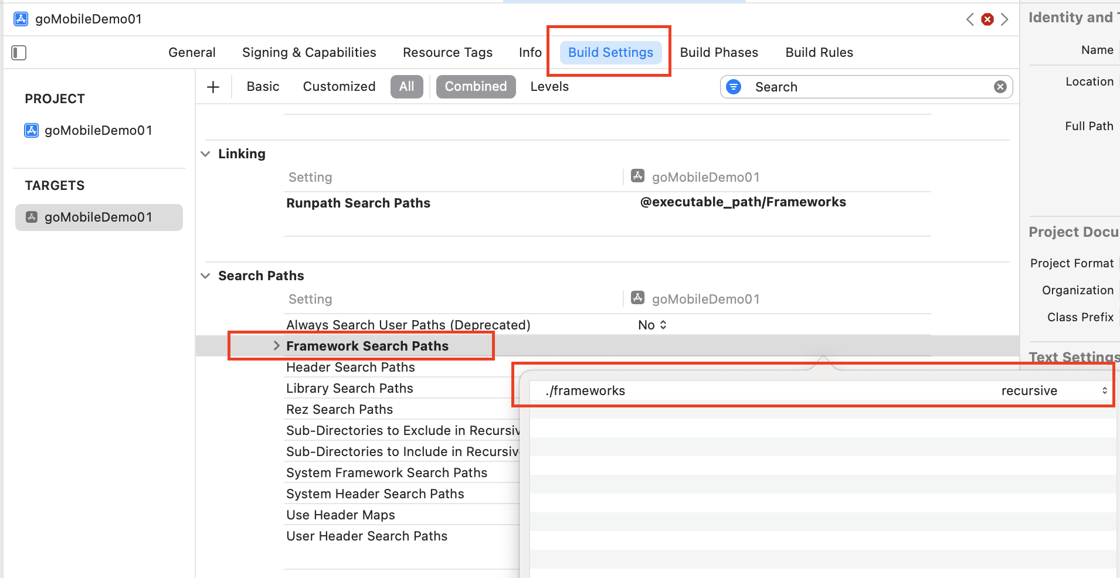Expand Framework Search Paths disclosure arrow
The width and height of the screenshot is (1120, 578).
click(x=277, y=346)
